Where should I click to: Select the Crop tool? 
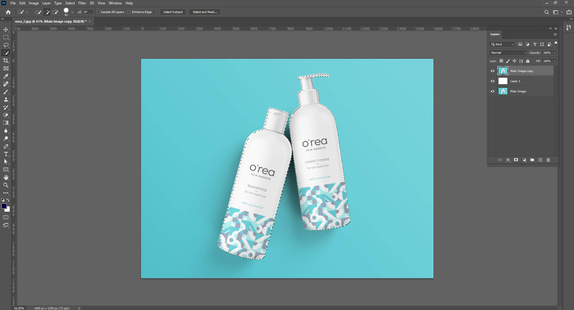6,61
